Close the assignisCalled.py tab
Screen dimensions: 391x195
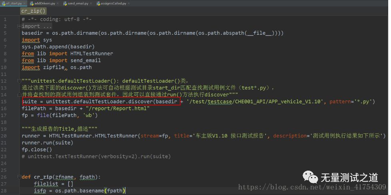coord(129,4)
